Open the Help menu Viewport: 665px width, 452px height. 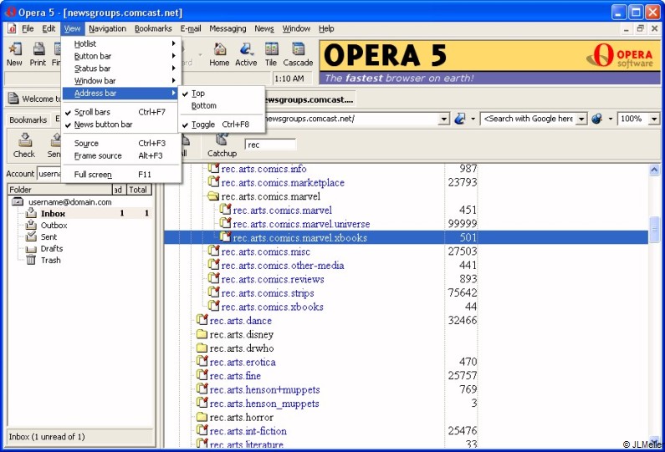pos(326,28)
